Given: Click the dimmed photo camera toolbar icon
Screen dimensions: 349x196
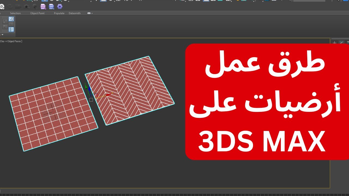Looking at the screenshot, I should (27, 6).
